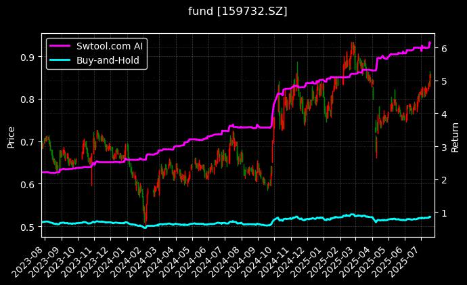Select the Swtool.com AI legend label
This screenshot has width=467, height=285.
tap(108, 46)
